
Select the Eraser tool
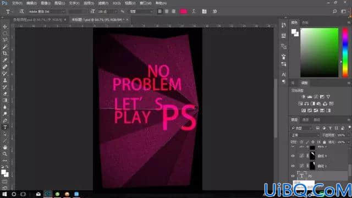[5, 94]
